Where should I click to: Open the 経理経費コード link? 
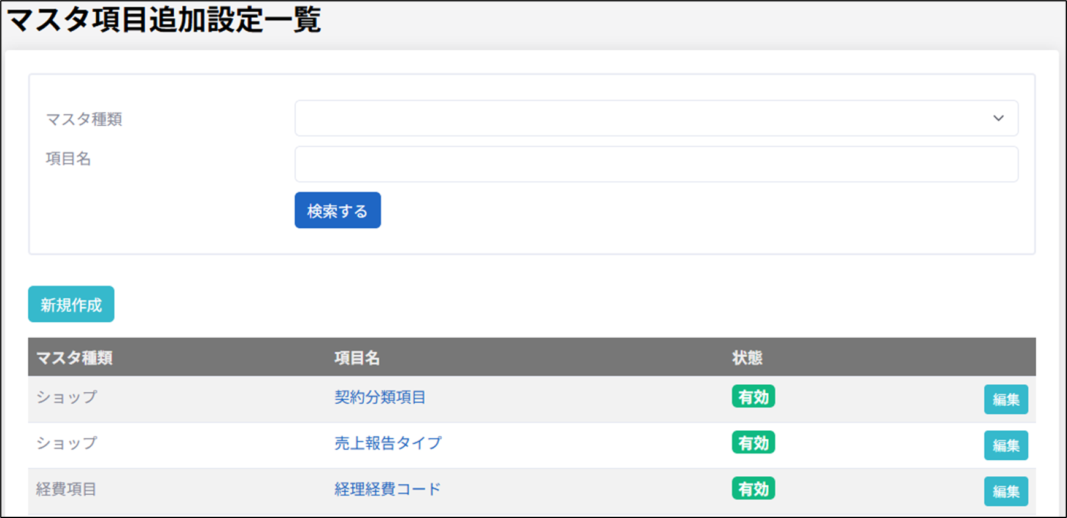click(387, 489)
